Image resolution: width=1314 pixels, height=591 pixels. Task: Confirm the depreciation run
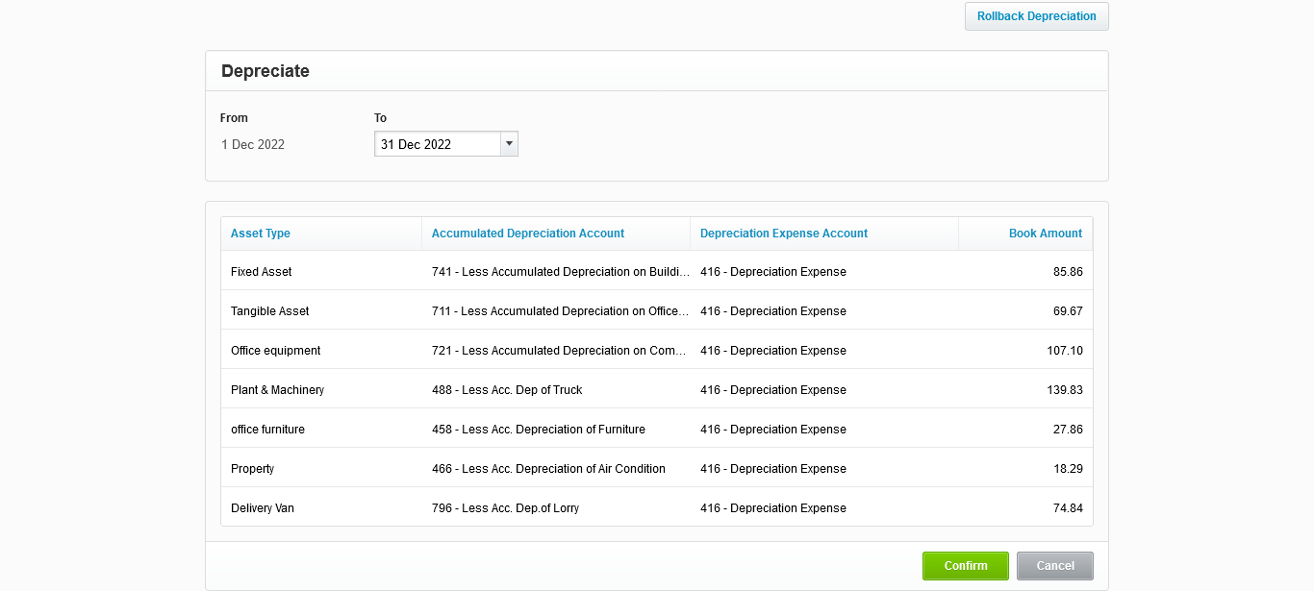965,566
